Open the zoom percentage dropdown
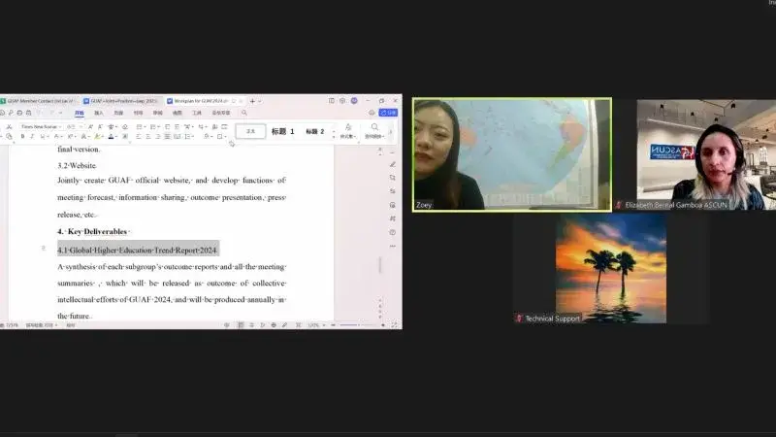The height and width of the screenshot is (437, 776). [x=316, y=325]
